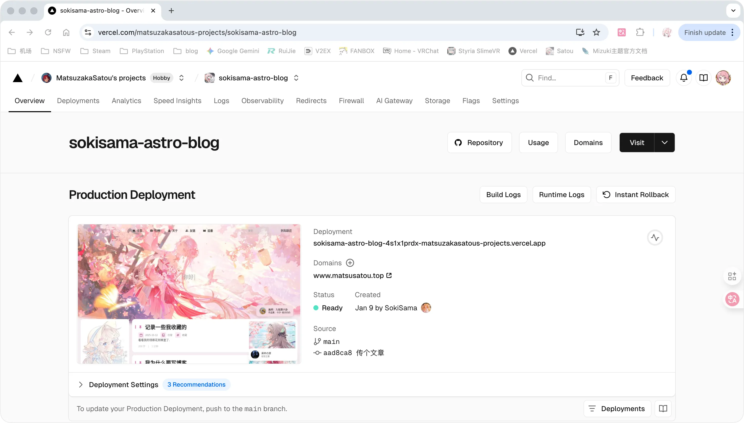
Task: Open the notifications bell
Action: 684,78
